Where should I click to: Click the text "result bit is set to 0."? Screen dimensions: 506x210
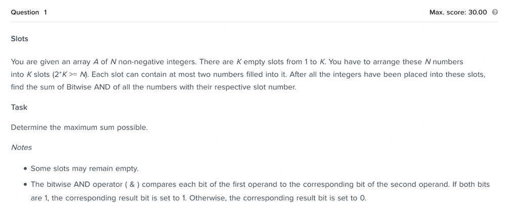[333, 198]
